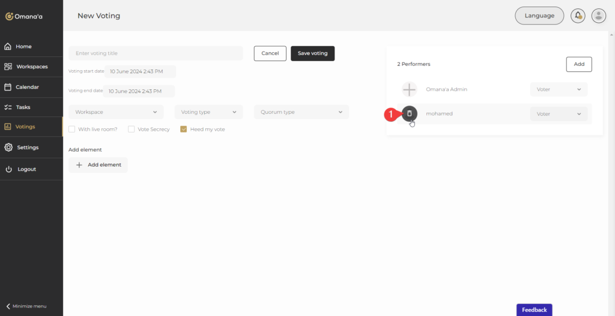The height and width of the screenshot is (316, 615).
Task: Collapse sidebar with Minimize menu arrow
Action: point(8,306)
